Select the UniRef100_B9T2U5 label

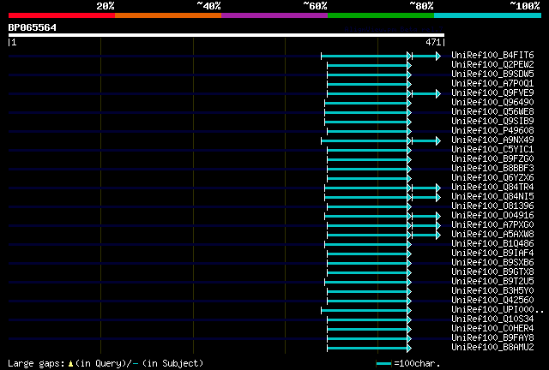click(x=492, y=282)
